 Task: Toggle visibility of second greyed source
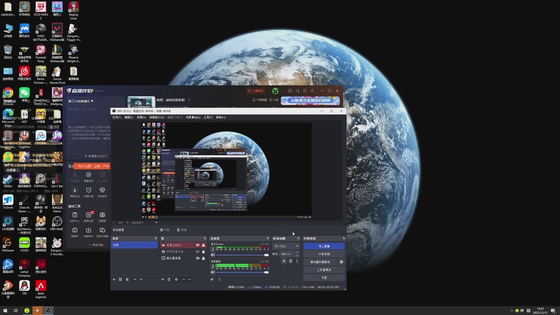pyautogui.click(x=197, y=251)
